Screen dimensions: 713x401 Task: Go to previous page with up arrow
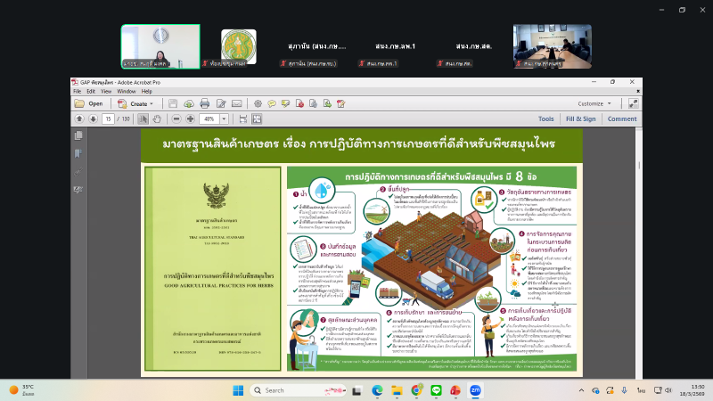pos(79,119)
